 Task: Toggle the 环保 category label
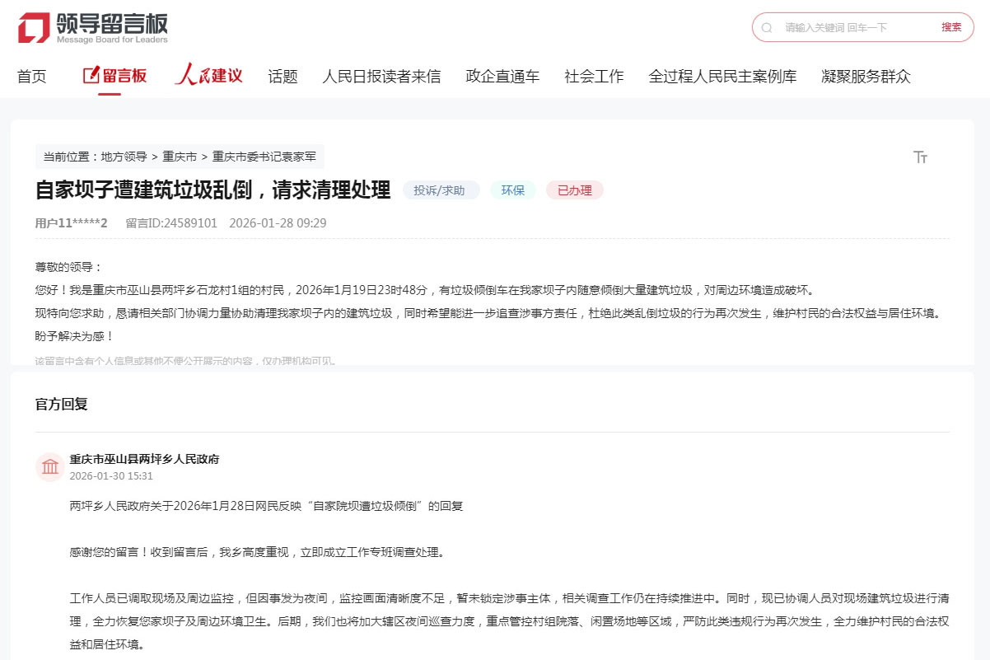[512, 190]
